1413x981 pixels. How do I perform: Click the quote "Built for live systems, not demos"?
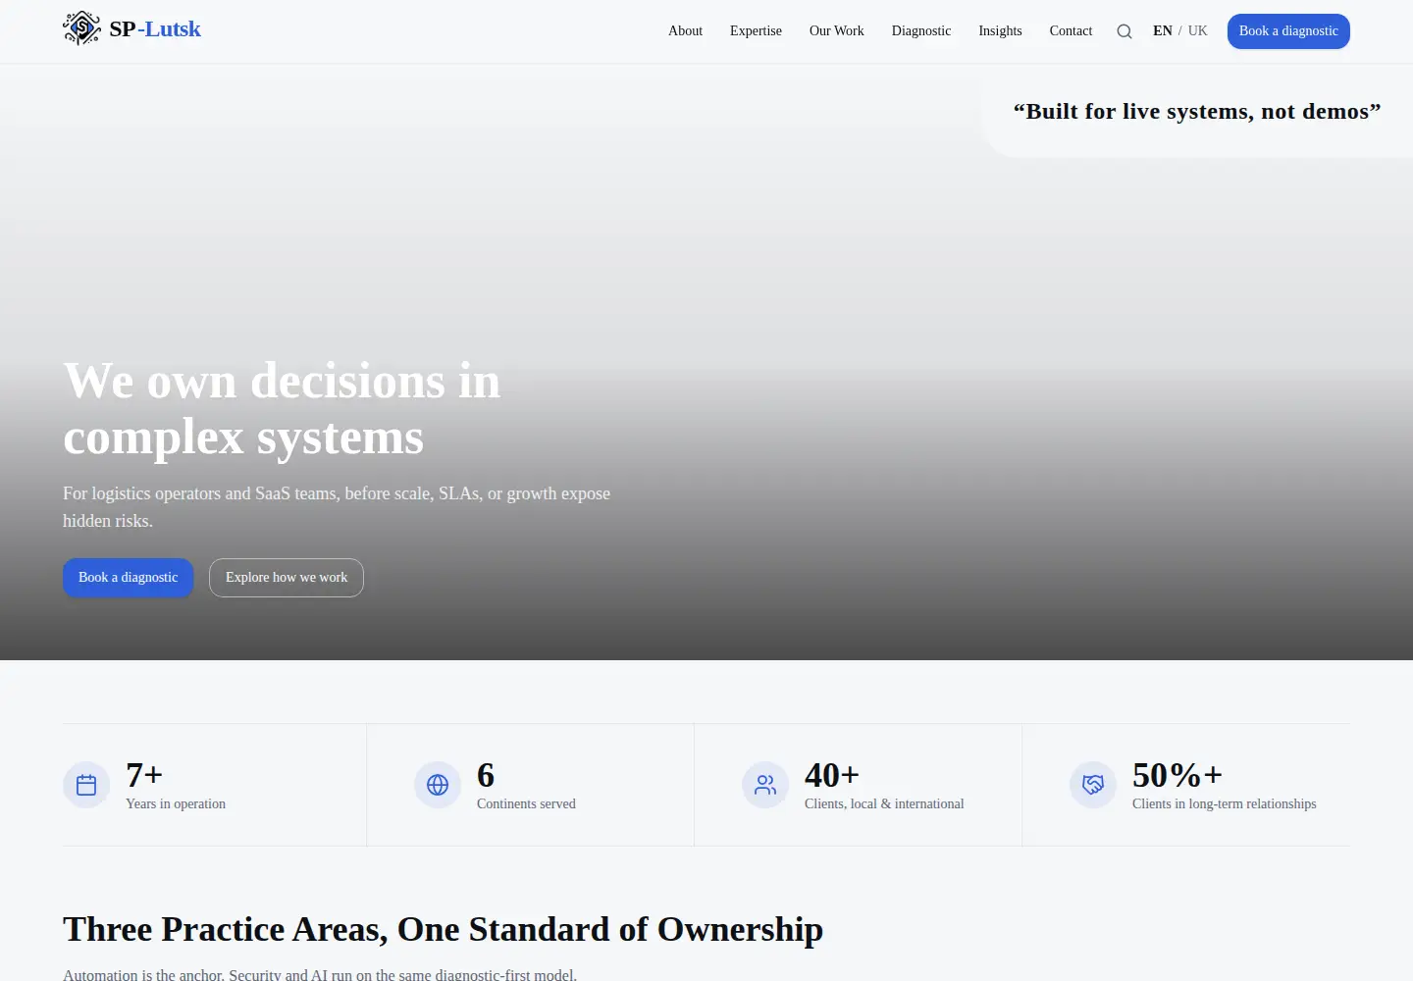tap(1197, 112)
